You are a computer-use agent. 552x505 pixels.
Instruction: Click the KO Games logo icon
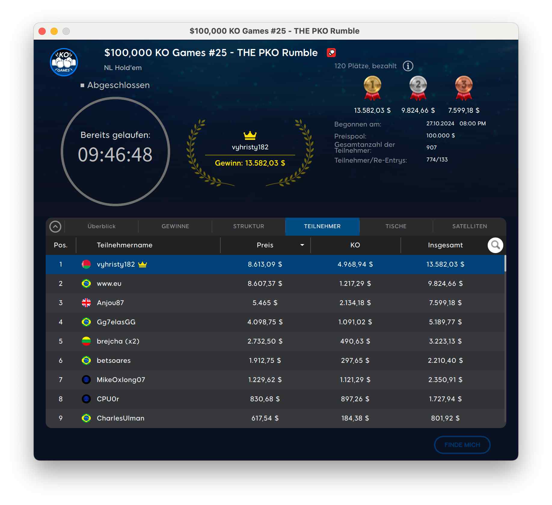[x=64, y=62]
